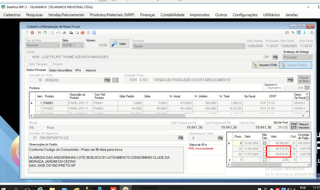
Task: Click the Cliente lookup binoculars icon
Action: coord(275,57)
